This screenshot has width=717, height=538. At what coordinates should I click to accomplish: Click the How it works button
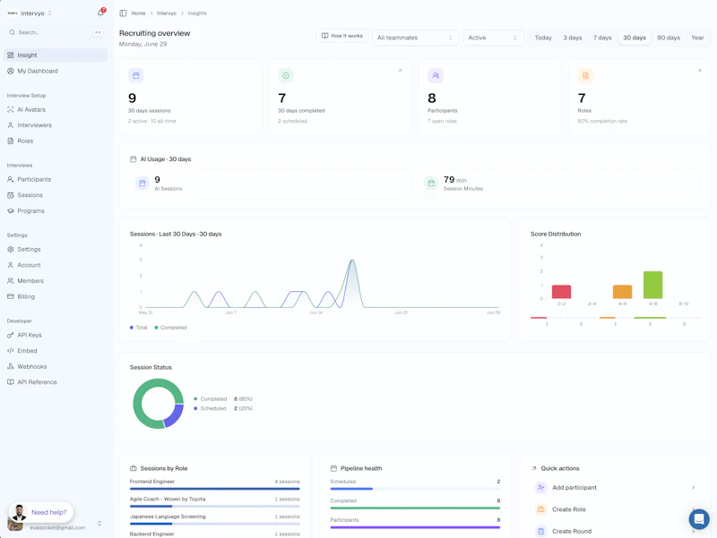pyautogui.click(x=342, y=36)
